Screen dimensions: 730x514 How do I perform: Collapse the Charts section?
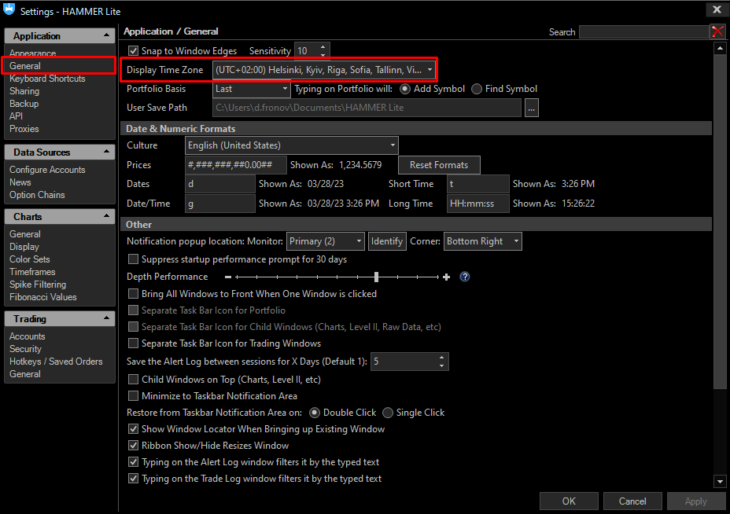click(106, 216)
